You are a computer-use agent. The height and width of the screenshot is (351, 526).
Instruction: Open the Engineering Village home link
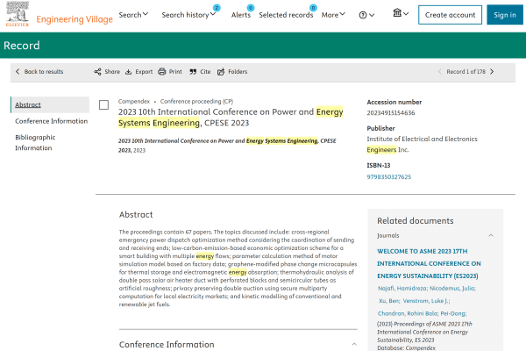tap(75, 19)
